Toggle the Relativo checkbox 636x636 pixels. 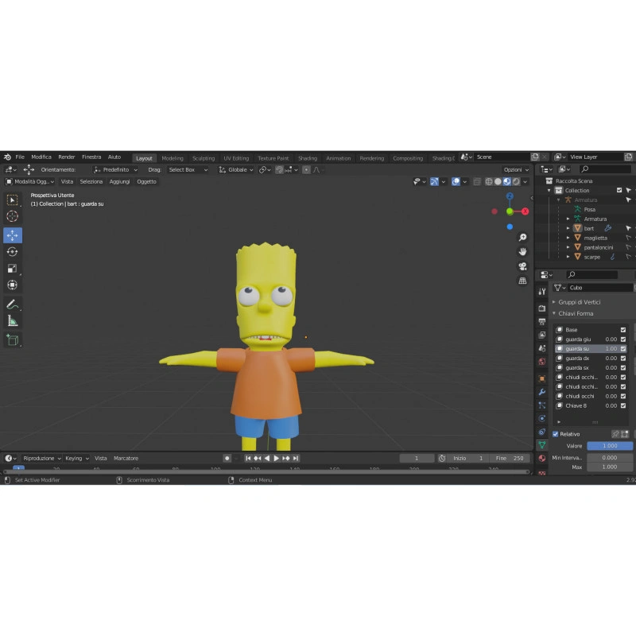coord(555,434)
